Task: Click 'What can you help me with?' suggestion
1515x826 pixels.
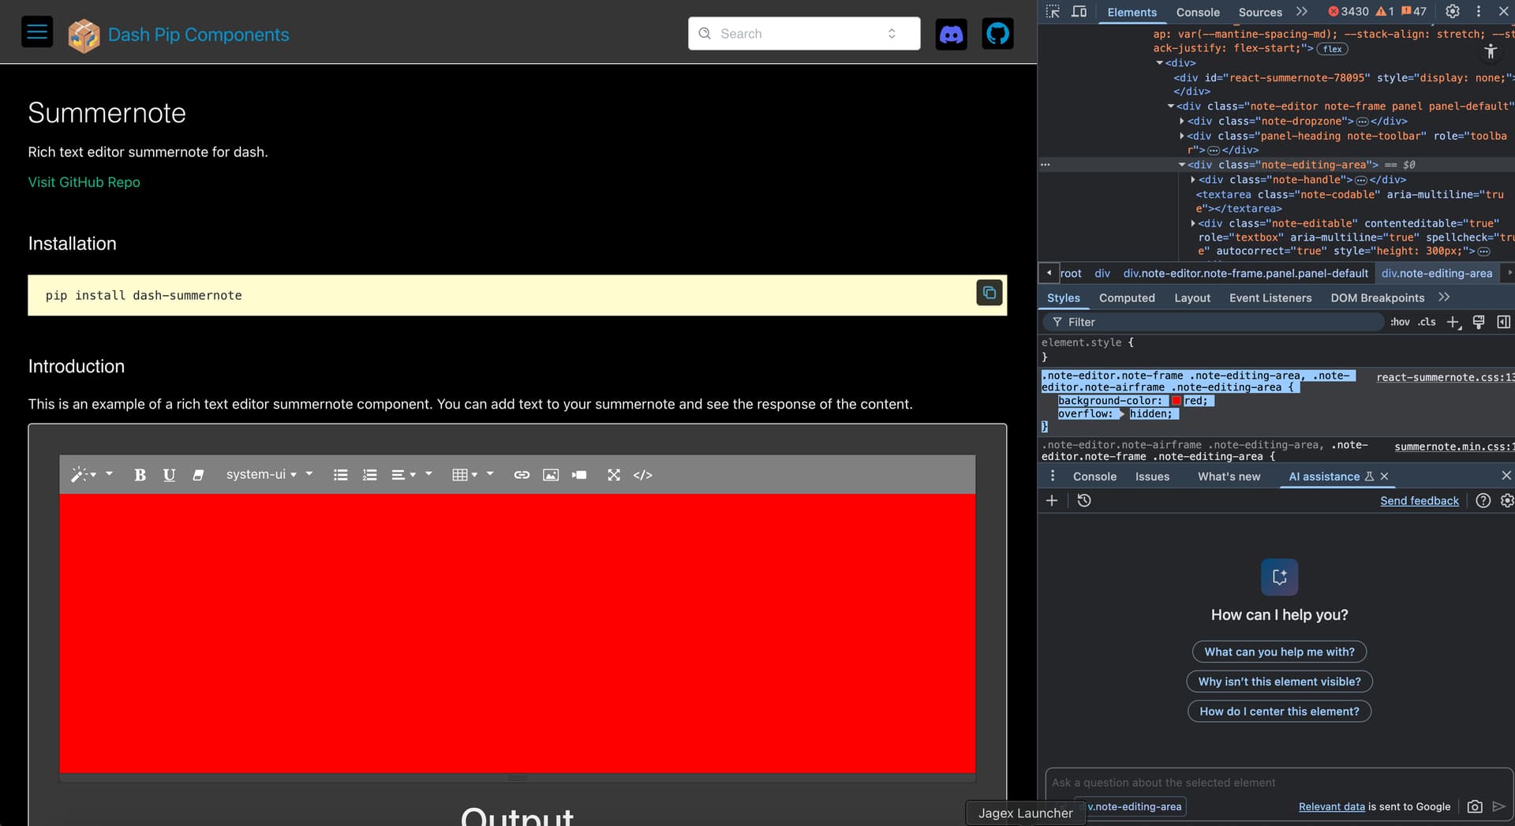Action: [x=1279, y=652]
